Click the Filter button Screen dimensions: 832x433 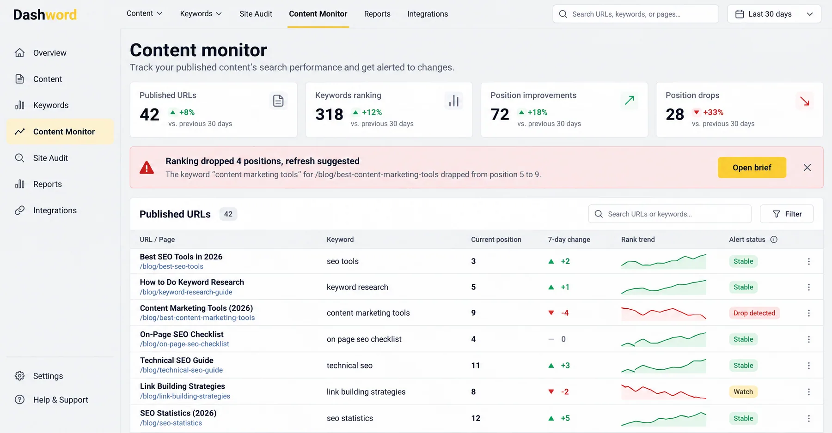tap(787, 214)
